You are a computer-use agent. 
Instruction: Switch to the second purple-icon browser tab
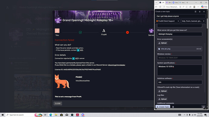(169, 2)
